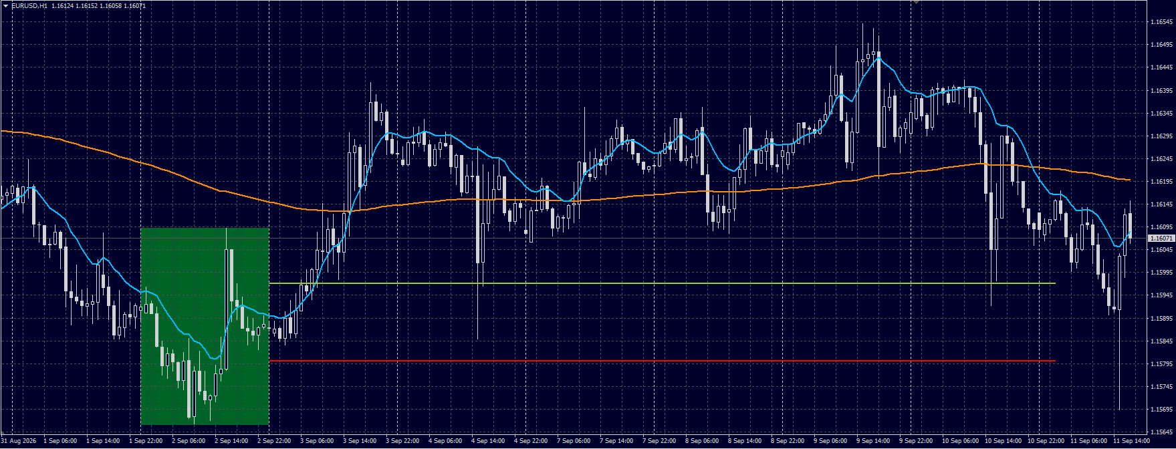Click price axis label 1.15845
The width and height of the screenshot is (1176, 449).
point(1161,341)
